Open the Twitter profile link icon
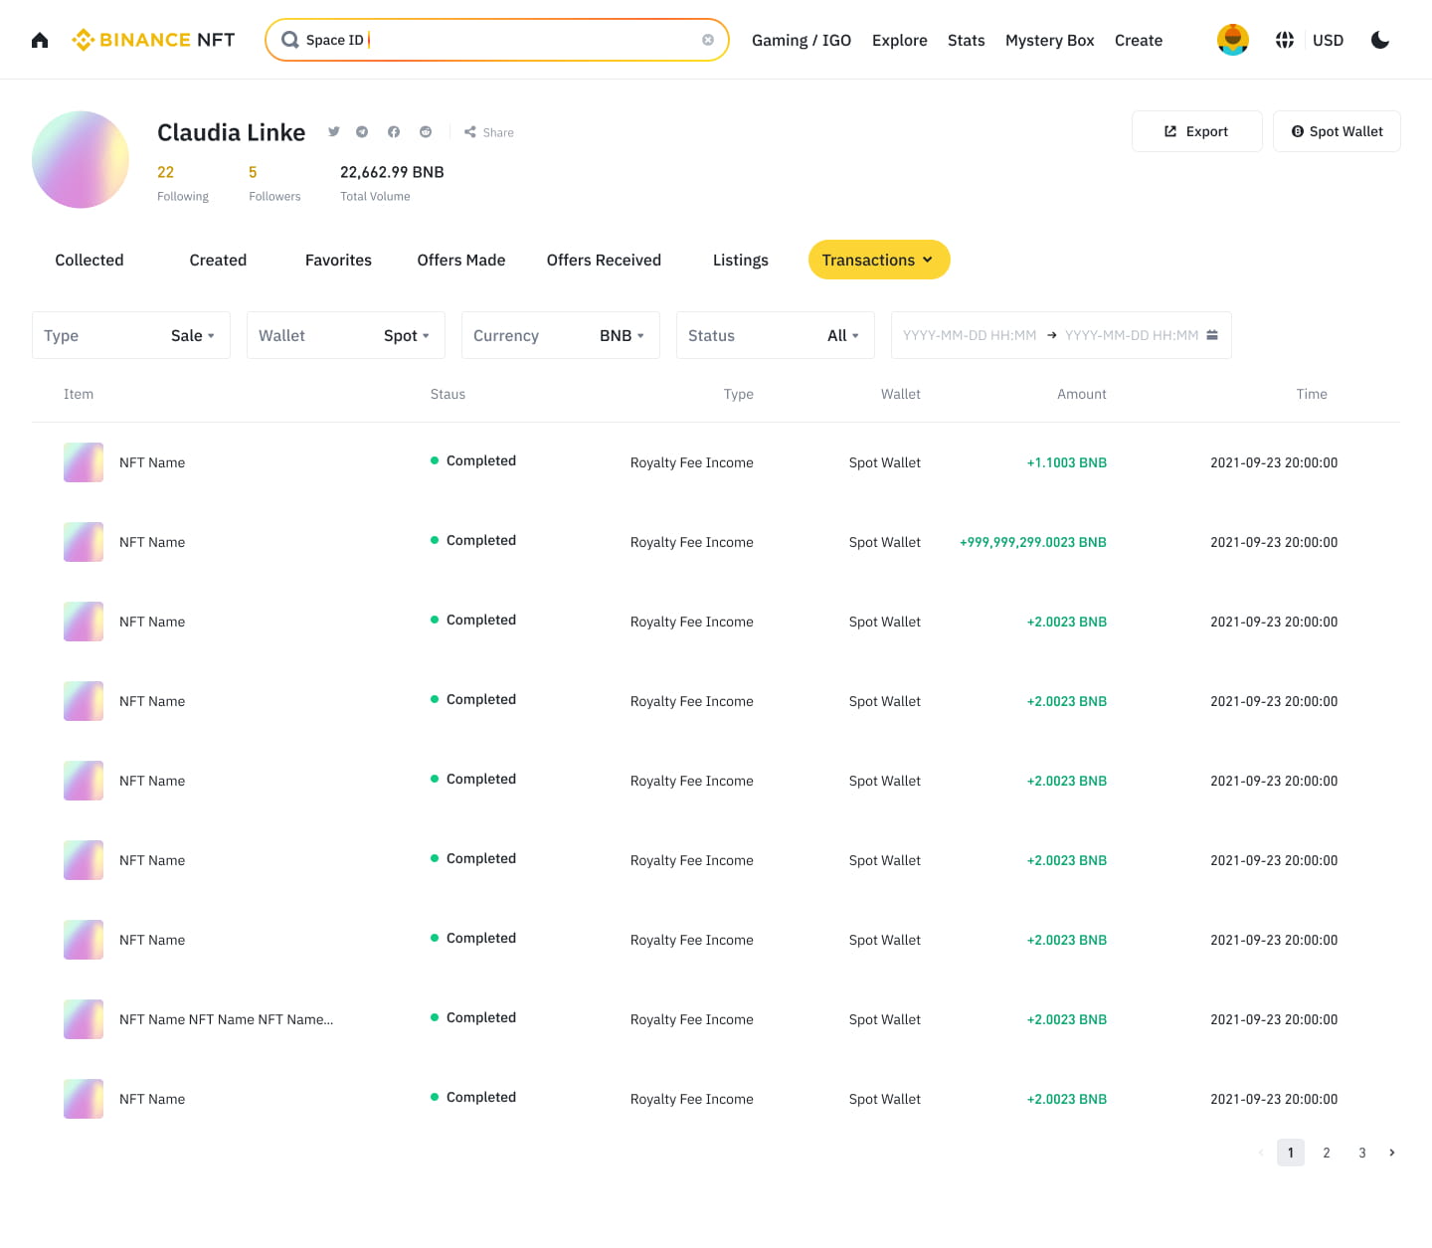Screen dimensions: 1432x1248 pyautogui.click(x=334, y=132)
